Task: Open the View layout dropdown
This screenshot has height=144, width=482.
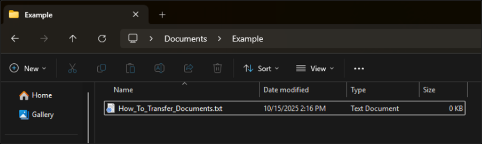Action: 315,68
